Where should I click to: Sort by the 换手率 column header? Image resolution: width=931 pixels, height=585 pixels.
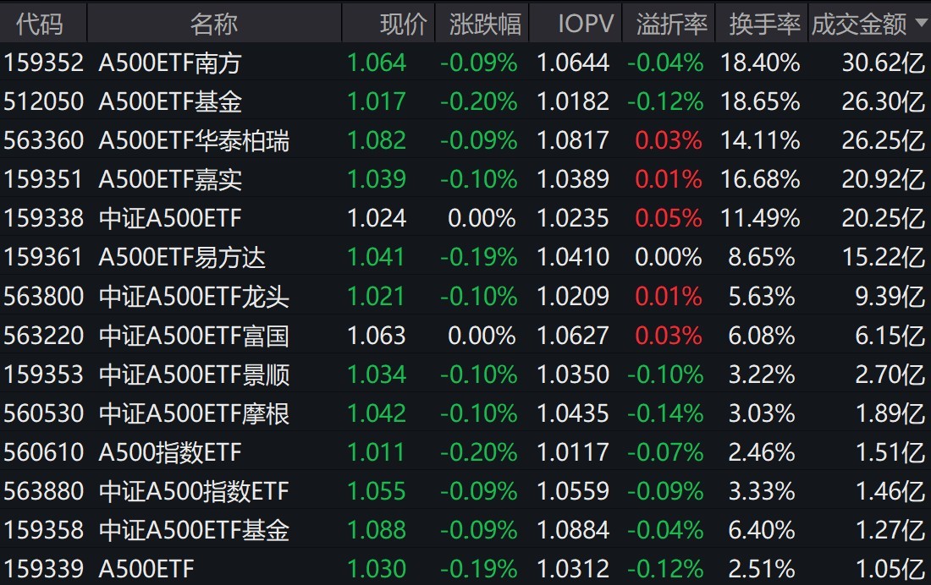coord(765,25)
